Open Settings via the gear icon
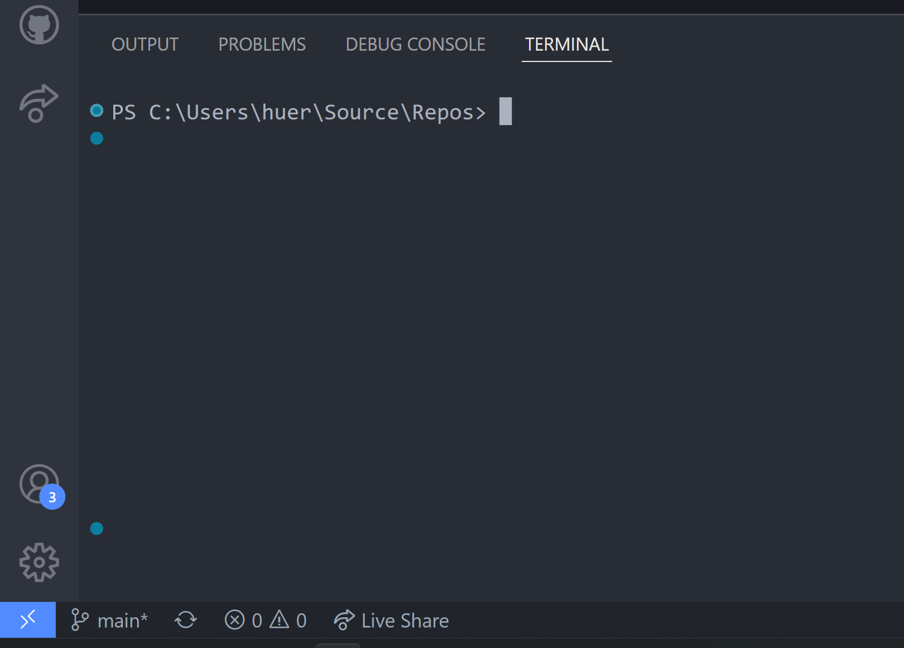The height and width of the screenshot is (648, 904). pyautogui.click(x=38, y=562)
